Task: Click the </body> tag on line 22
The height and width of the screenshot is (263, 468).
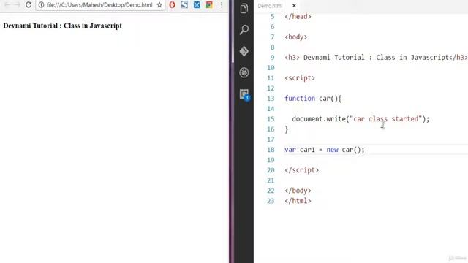Action: (x=298, y=191)
